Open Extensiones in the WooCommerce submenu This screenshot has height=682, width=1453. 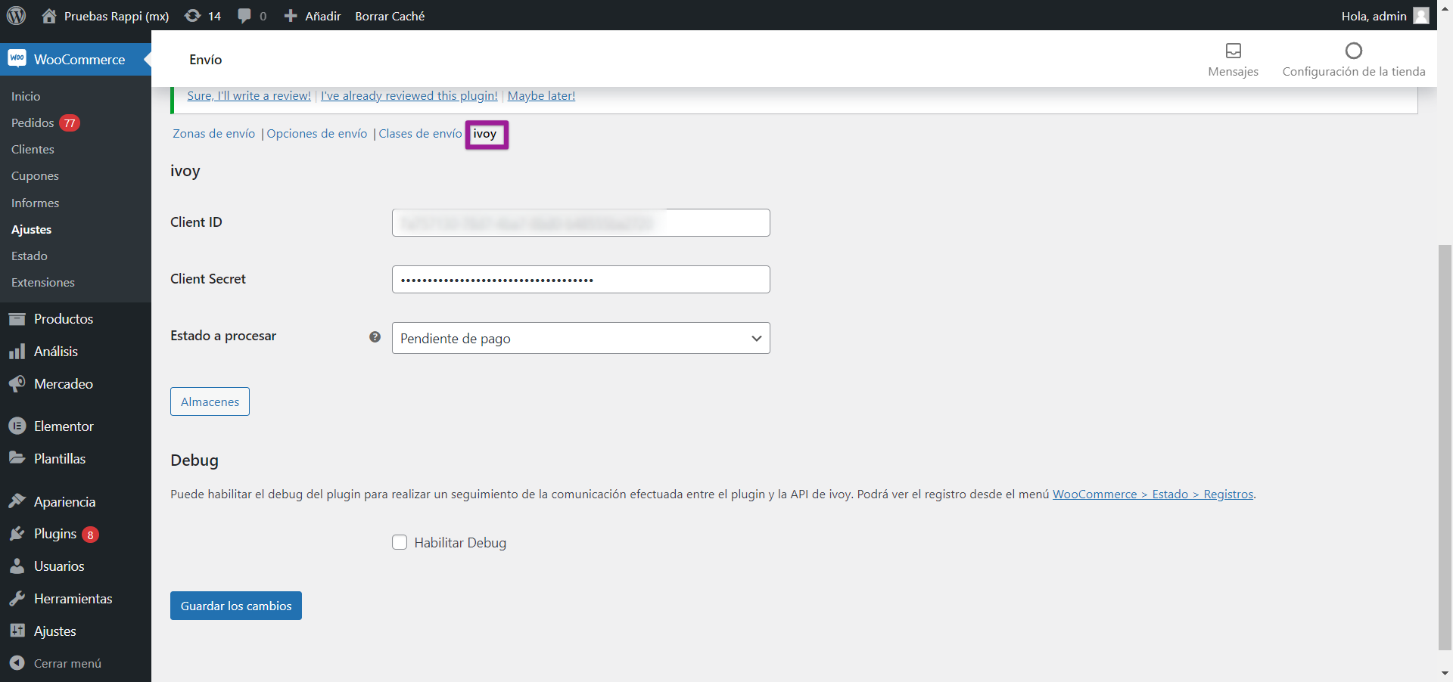[x=43, y=283]
